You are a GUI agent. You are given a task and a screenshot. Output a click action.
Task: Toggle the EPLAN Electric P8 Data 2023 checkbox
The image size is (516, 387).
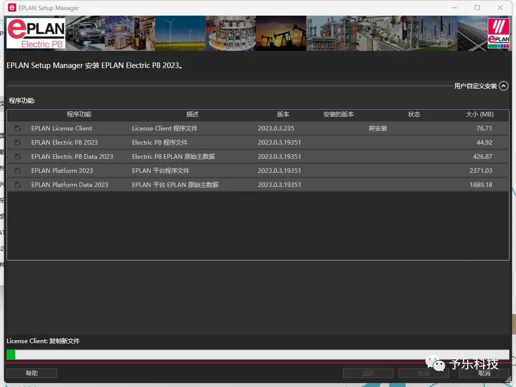pos(18,157)
